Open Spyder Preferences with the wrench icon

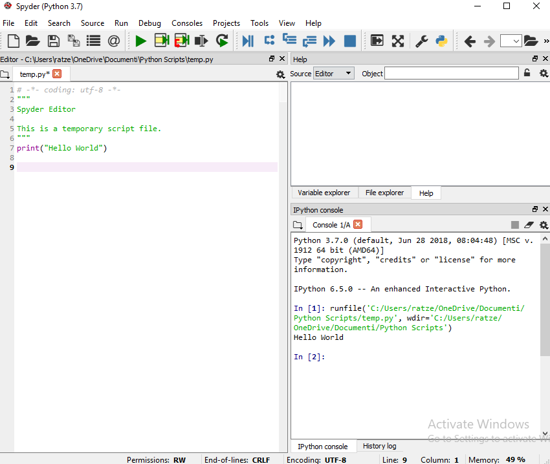click(x=421, y=41)
